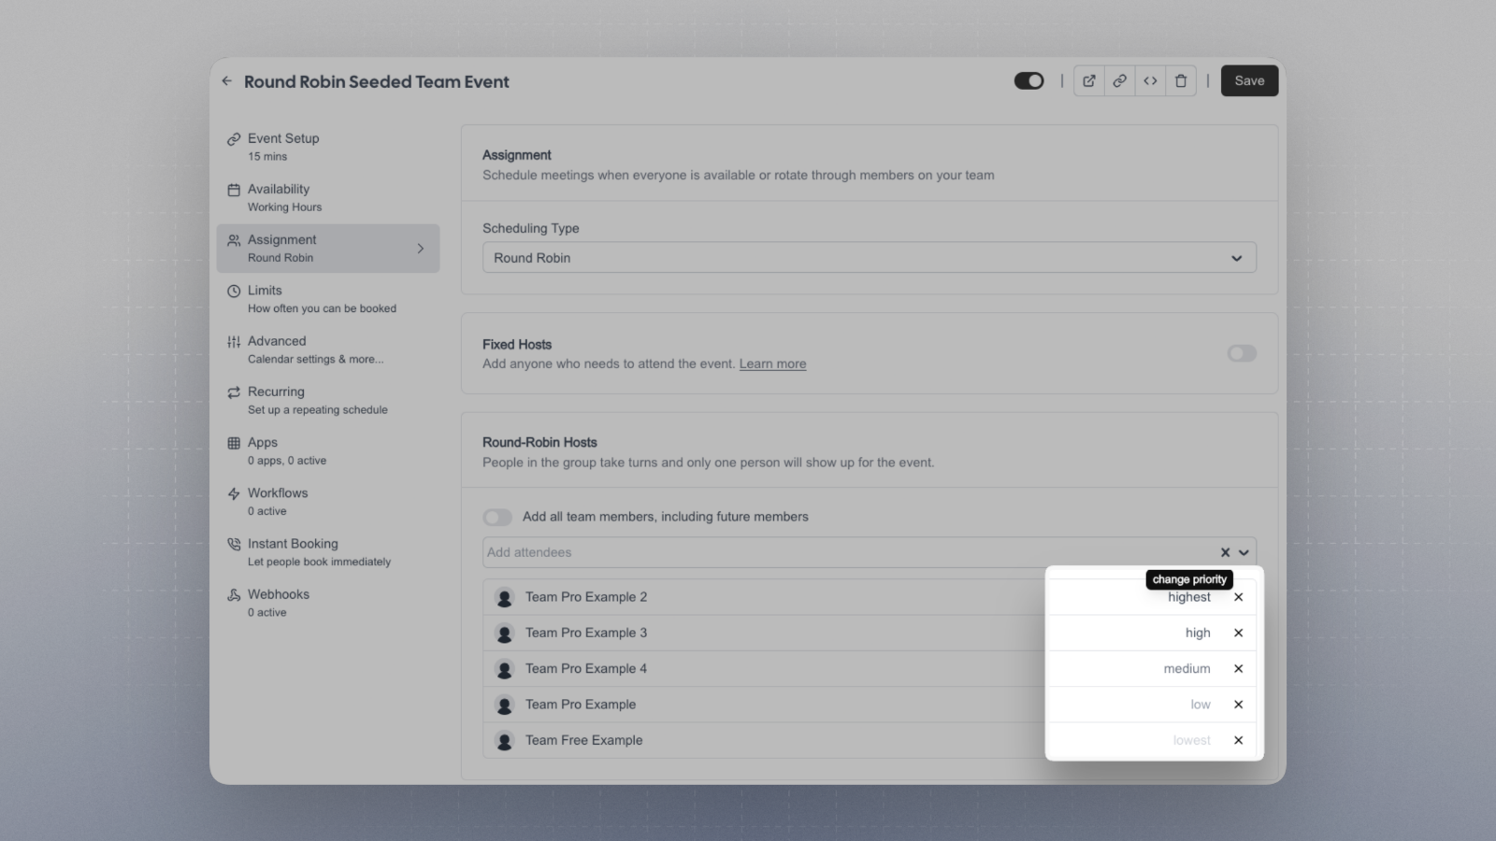
Task: Remove Team Free Example host
Action: click(1238, 740)
